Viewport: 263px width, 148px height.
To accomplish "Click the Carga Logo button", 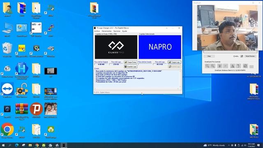I will (174, 62).
